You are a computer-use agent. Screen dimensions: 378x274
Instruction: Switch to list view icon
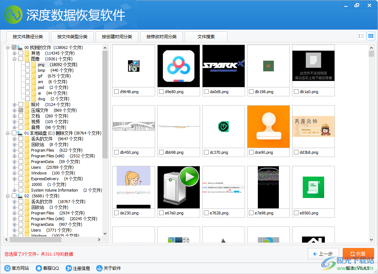361,36
